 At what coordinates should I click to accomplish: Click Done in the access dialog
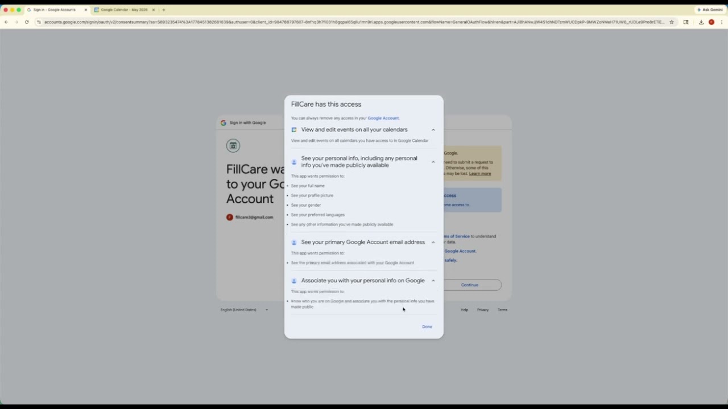click(427, 327)
